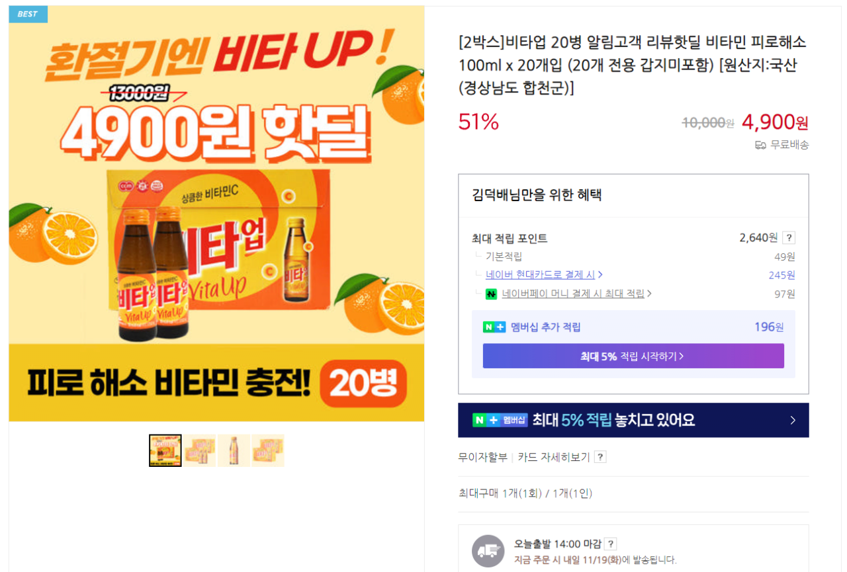This screenshot has height=572, width=847.
Task: Click the 최대 5% 적립 시작하기 button
Action: tap(633, 356)
